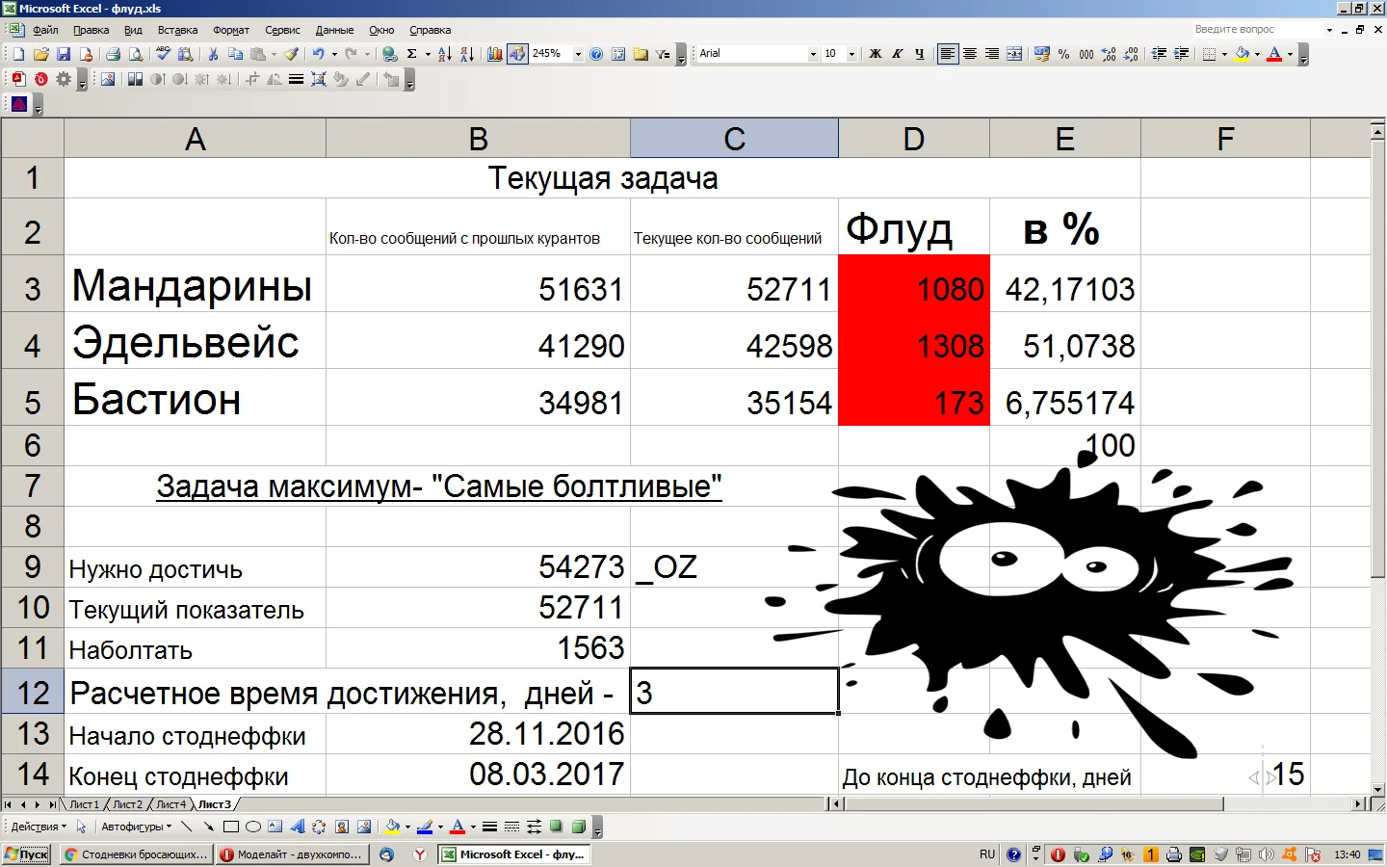Activate the Format Painter brush
Image resolution: width=1387 pixels, height=867 pixels.
coord(291,54)
